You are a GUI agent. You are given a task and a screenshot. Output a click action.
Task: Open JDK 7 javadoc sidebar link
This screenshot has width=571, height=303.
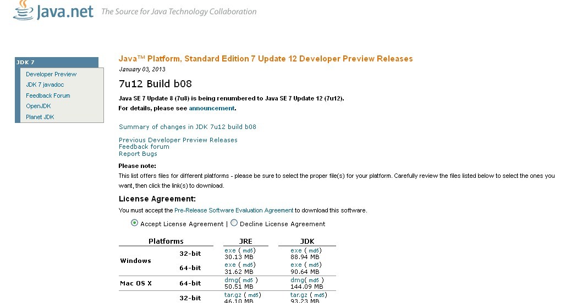45,85
